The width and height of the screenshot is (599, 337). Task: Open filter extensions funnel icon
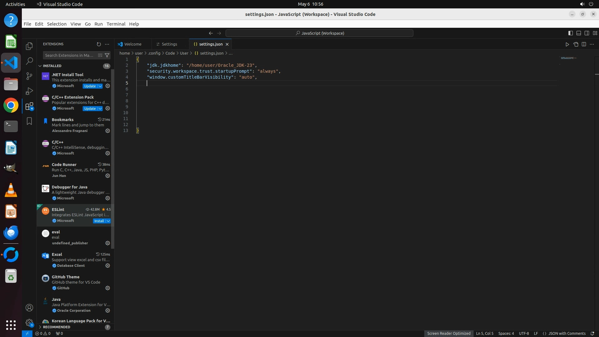[x=107, y=55]
